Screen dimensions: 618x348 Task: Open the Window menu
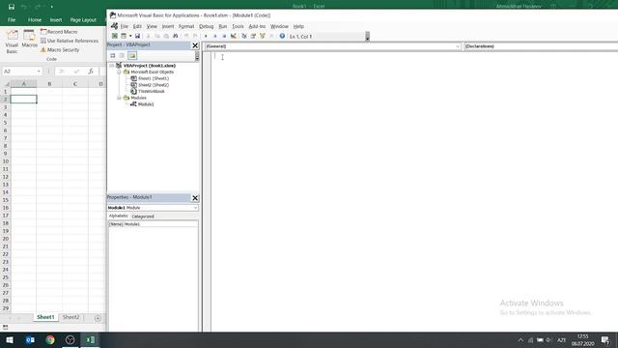(x=279, y=26)
